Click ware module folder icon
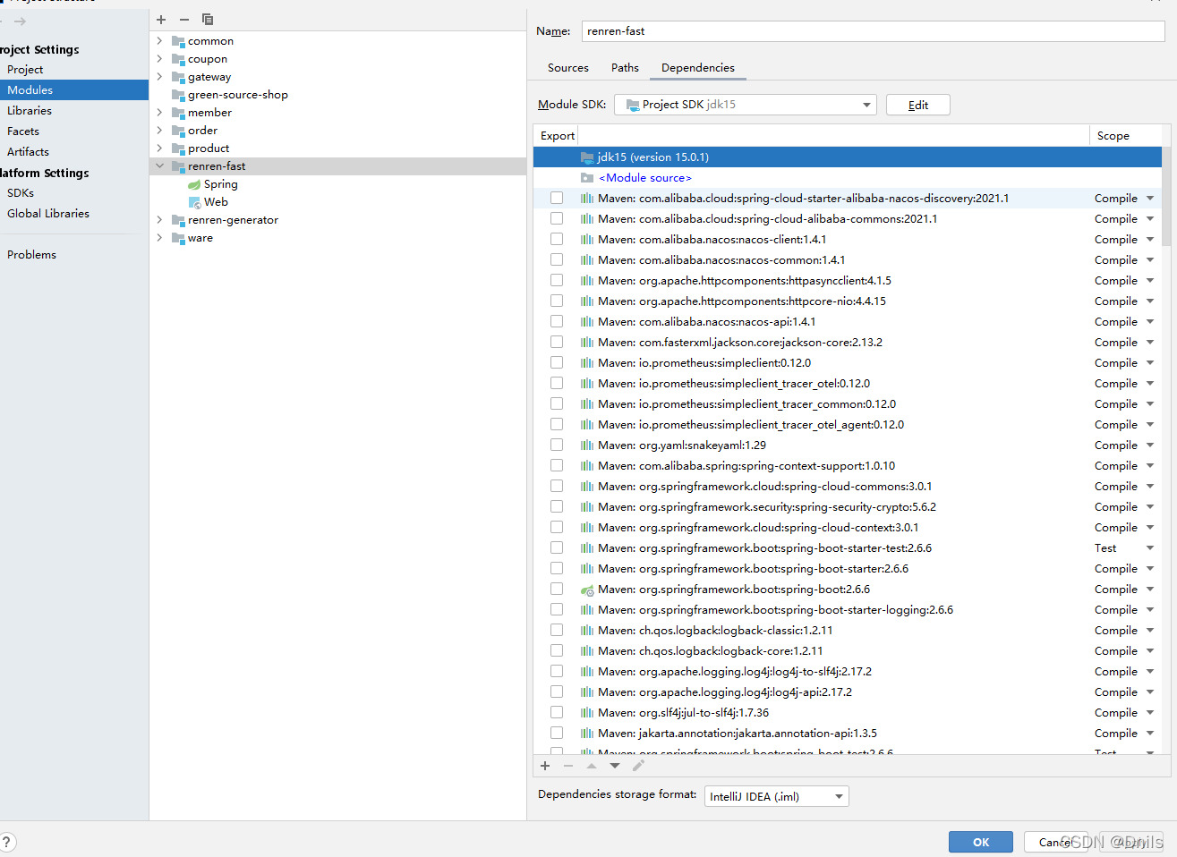The image size is (1177, 857). (178, 238)
